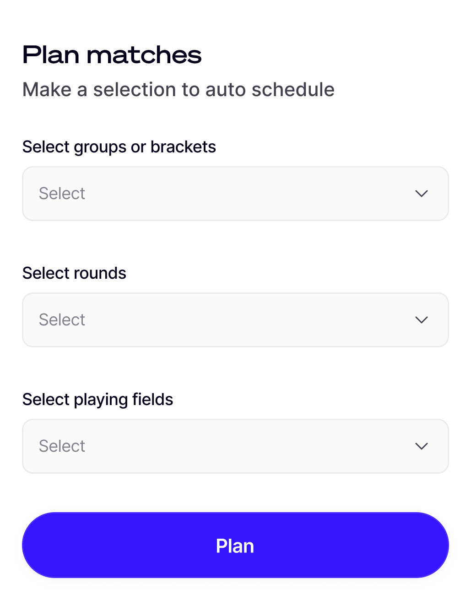Click chevron icon in playing fields selector
Image resolution: width=471 pixels, height=611 pixels.
pyautogui.click(x=421, y=446)
